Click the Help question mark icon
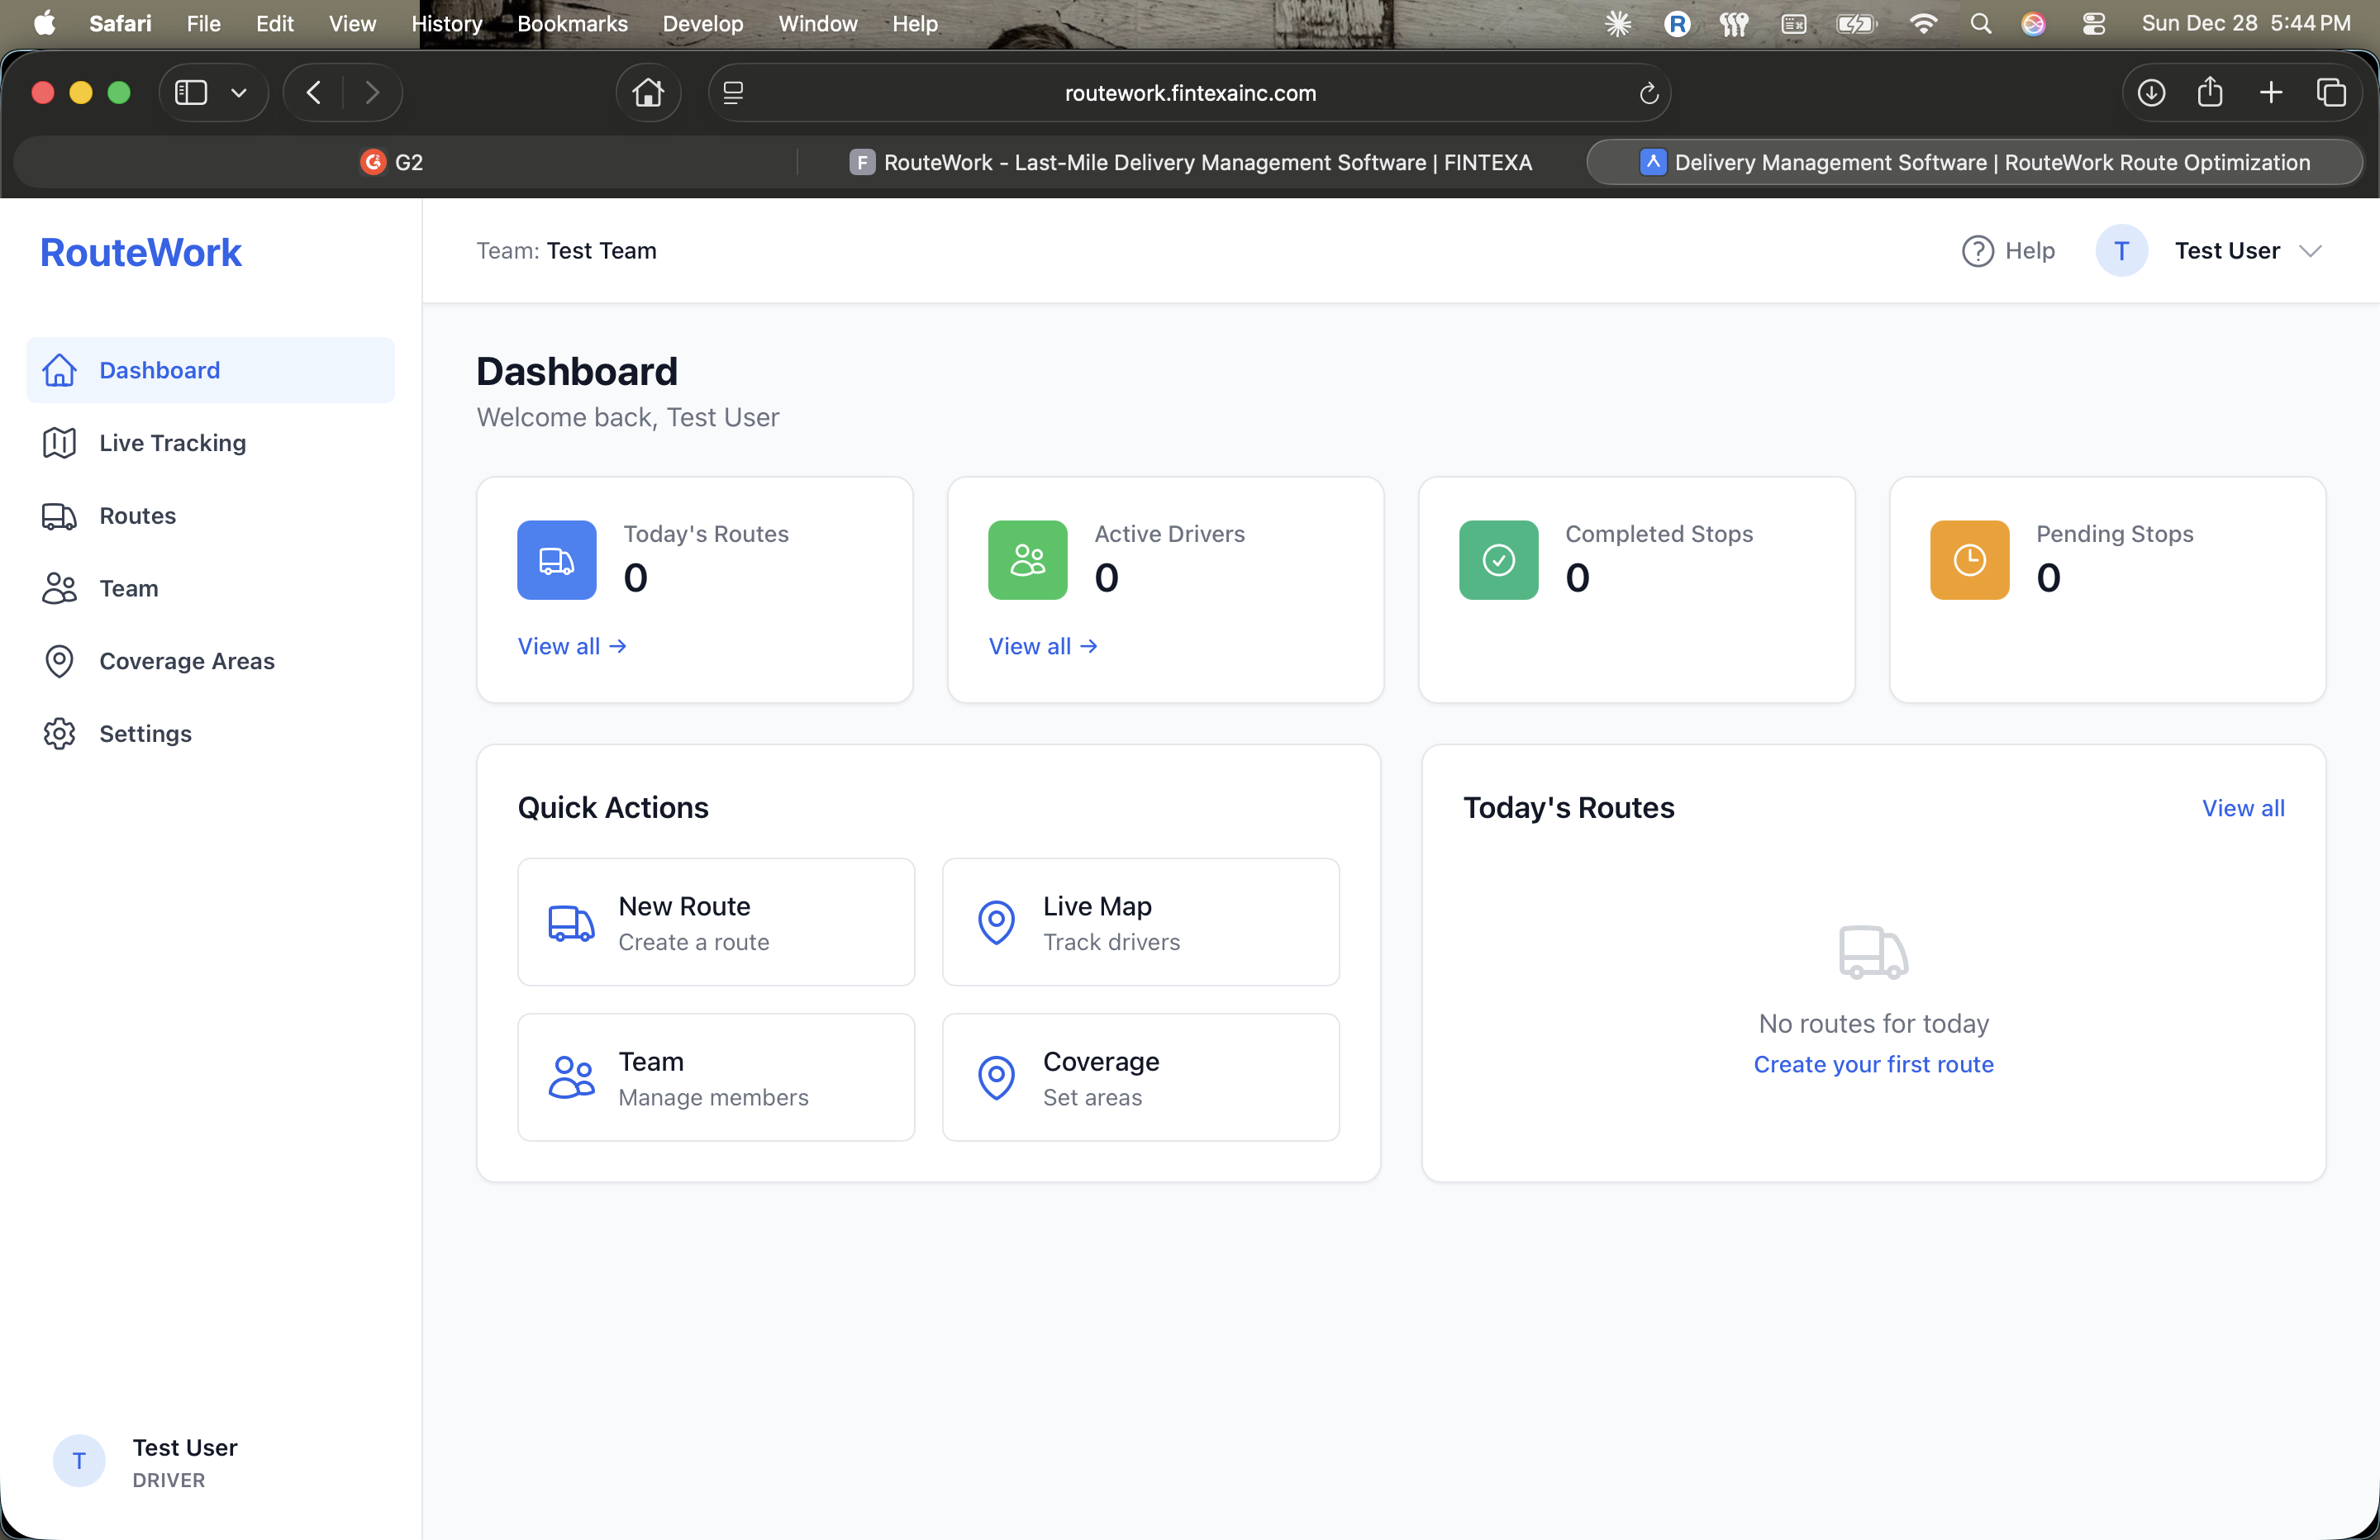 coord(1977,251)
